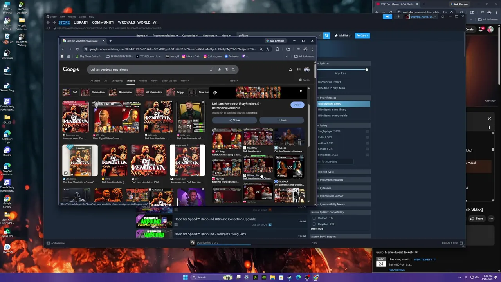Switch to the Videos search tab
This screenshot has height=282, width=501.
coord(143,81)
